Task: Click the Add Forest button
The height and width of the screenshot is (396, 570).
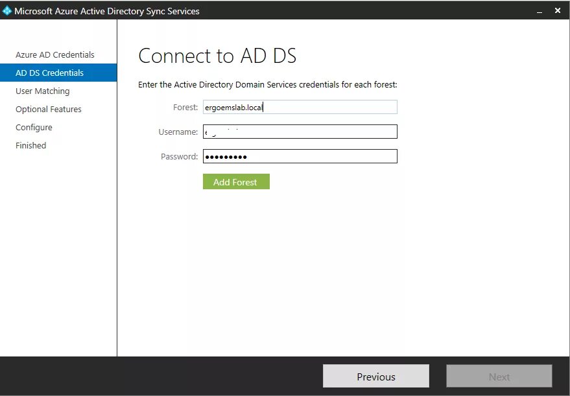Action: click(236, 181)
